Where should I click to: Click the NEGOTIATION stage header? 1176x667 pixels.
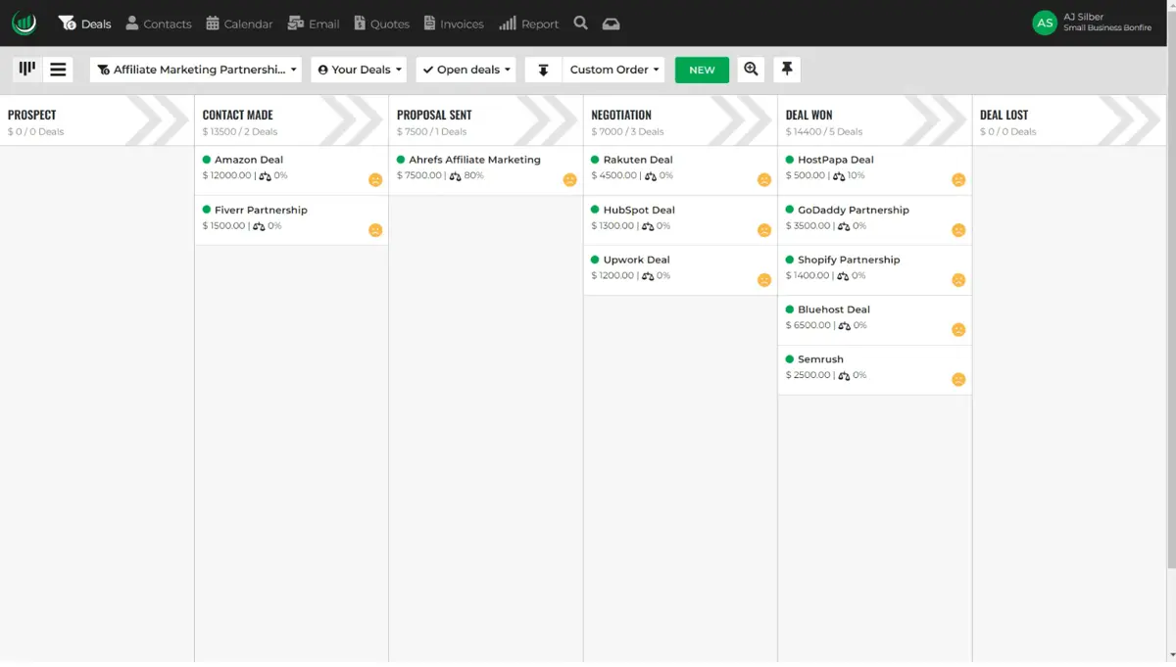pyautogui.click(x=680, y=120)
